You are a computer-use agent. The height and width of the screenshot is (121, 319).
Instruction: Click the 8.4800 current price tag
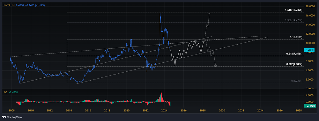[x=309, y=50]
